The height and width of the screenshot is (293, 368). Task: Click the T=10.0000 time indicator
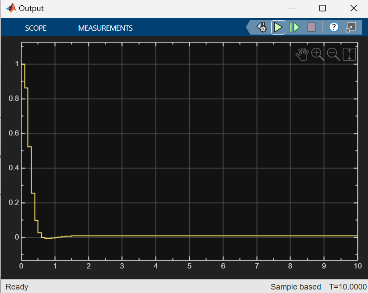[x=344, y=286]
